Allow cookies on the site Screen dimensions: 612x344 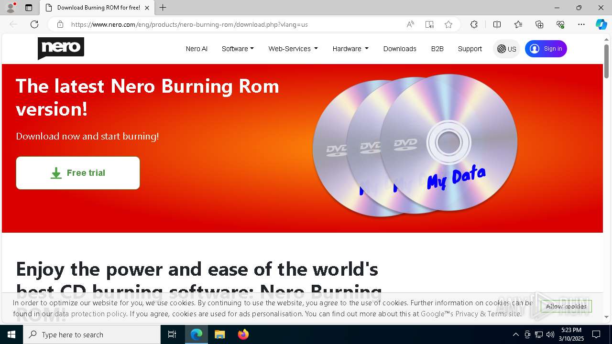(x=566, y=306)
